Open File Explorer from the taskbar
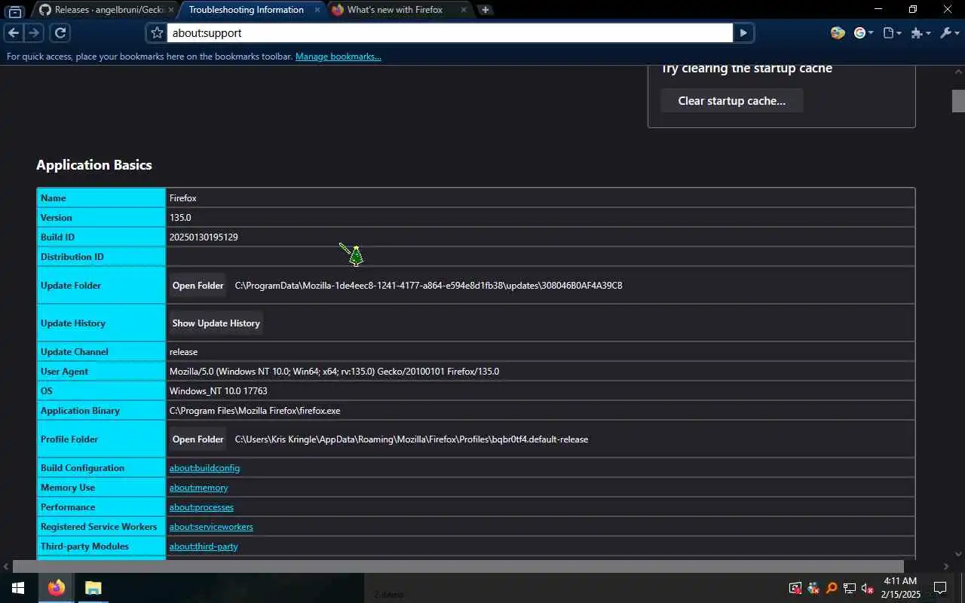965x603 pixels. (x=93, y=588)
